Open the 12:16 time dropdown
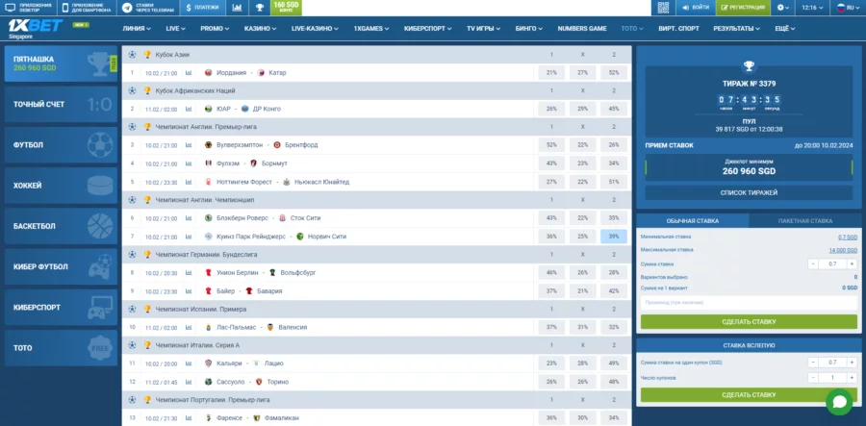The height and width of the screenshot is (426, 866). [812, 8]
